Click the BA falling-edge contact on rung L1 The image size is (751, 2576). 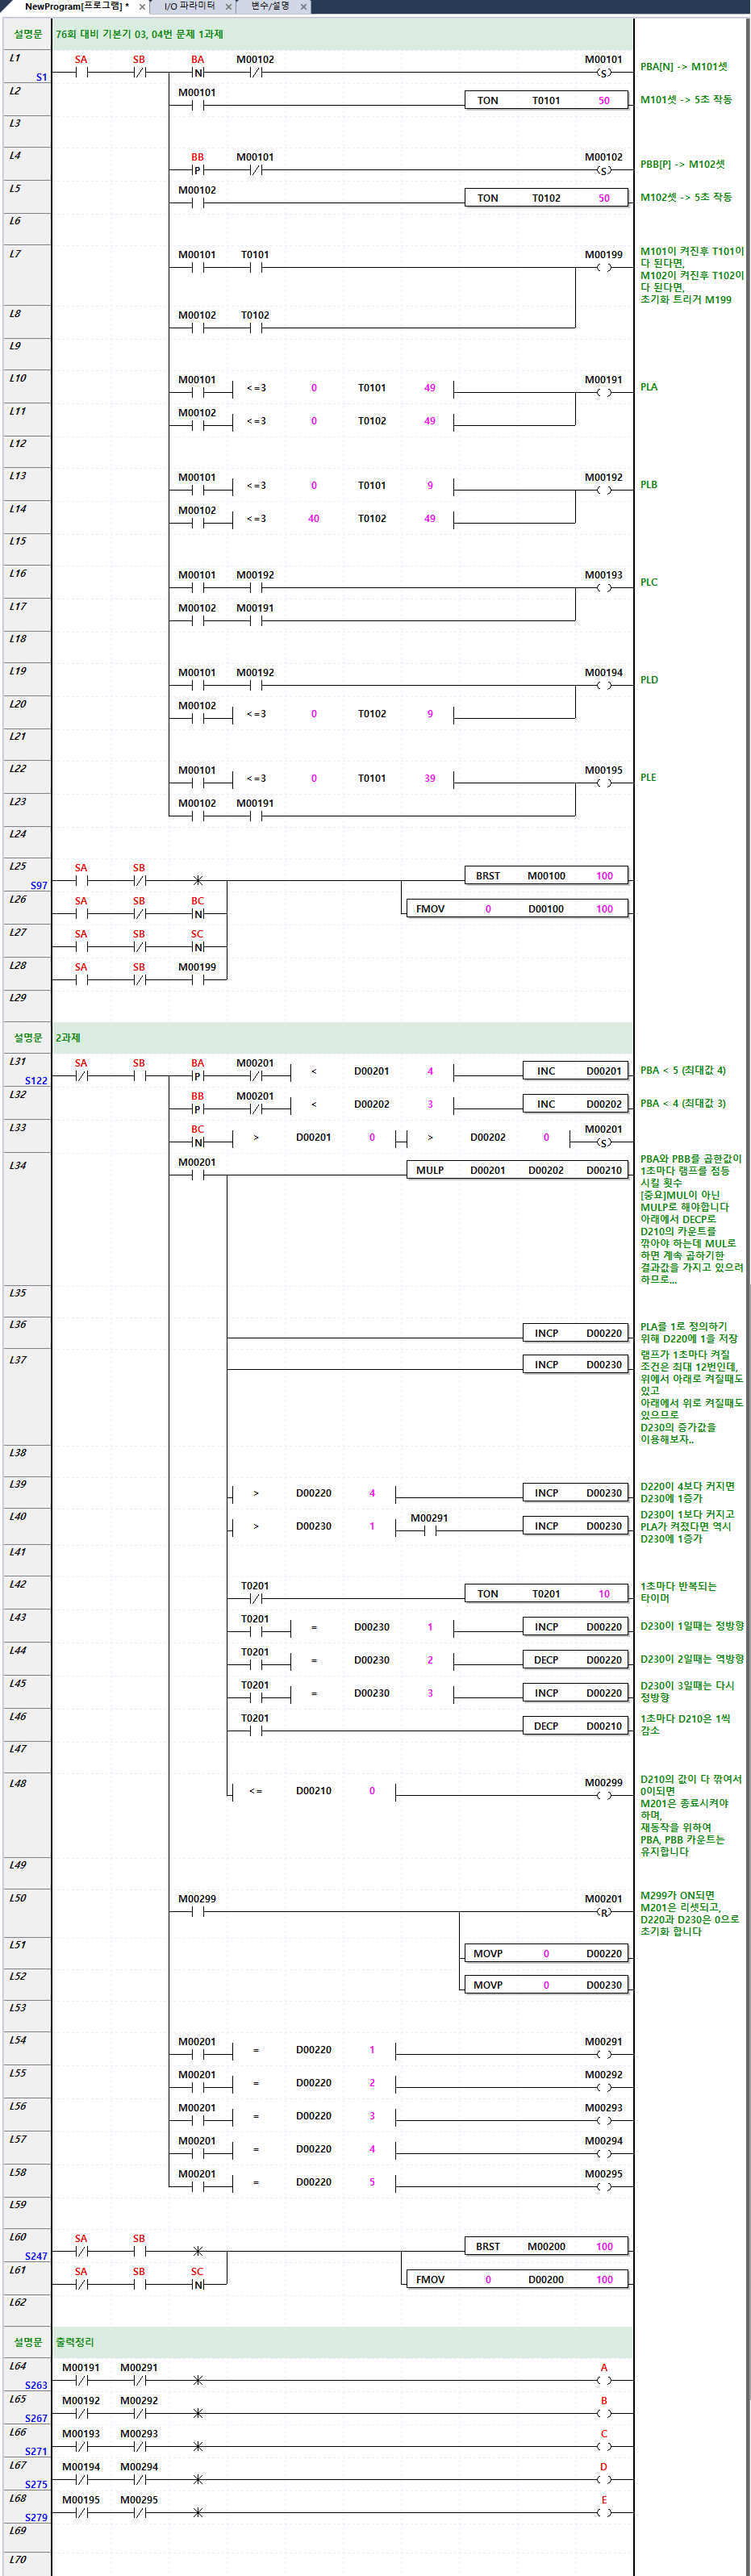click(198, 73)
